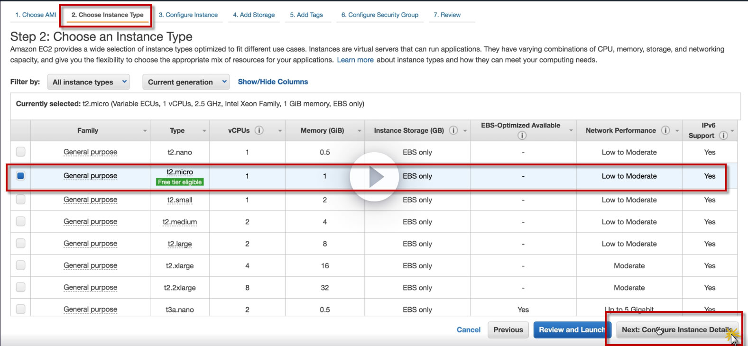Click the Instance Storage info icon
The height and width of the screenshot is (346, 748).
[453, 130]
